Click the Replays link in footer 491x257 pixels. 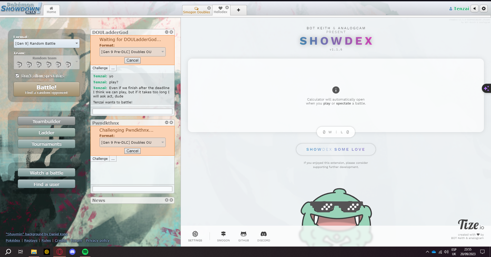(31, 241)
